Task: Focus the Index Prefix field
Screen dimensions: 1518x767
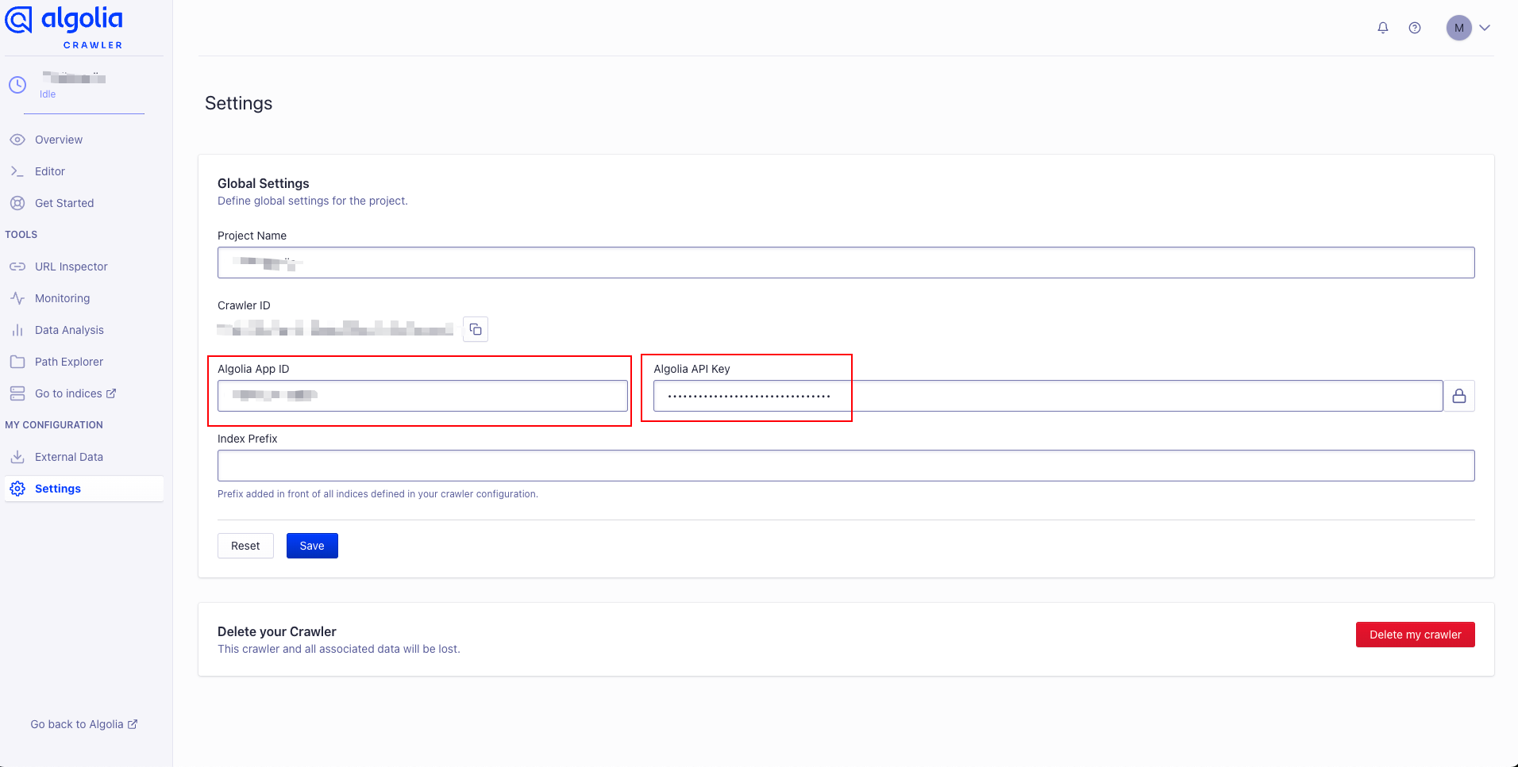Action: (846, 466)
